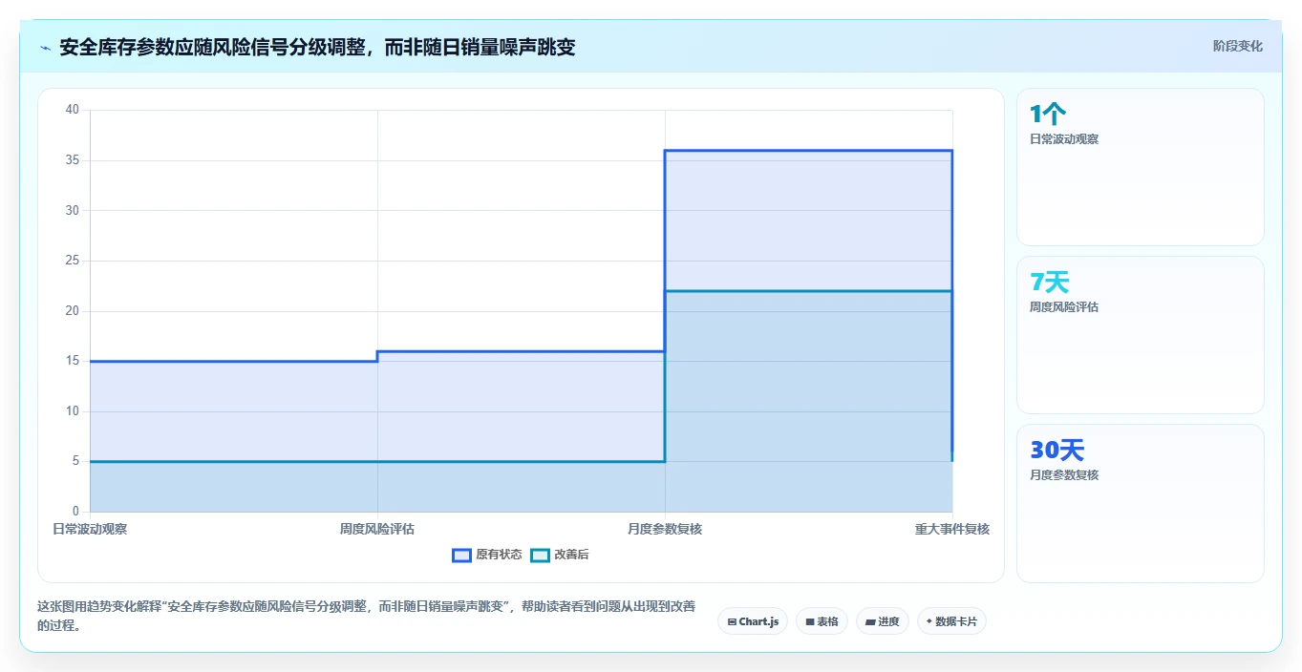
Task: Open the 1个 日常波动观察 data card
Action: click(1140, 167)
